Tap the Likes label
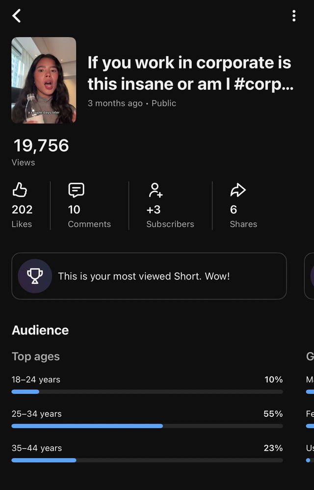Screen dimensions: 314x490 click(22, 224)
